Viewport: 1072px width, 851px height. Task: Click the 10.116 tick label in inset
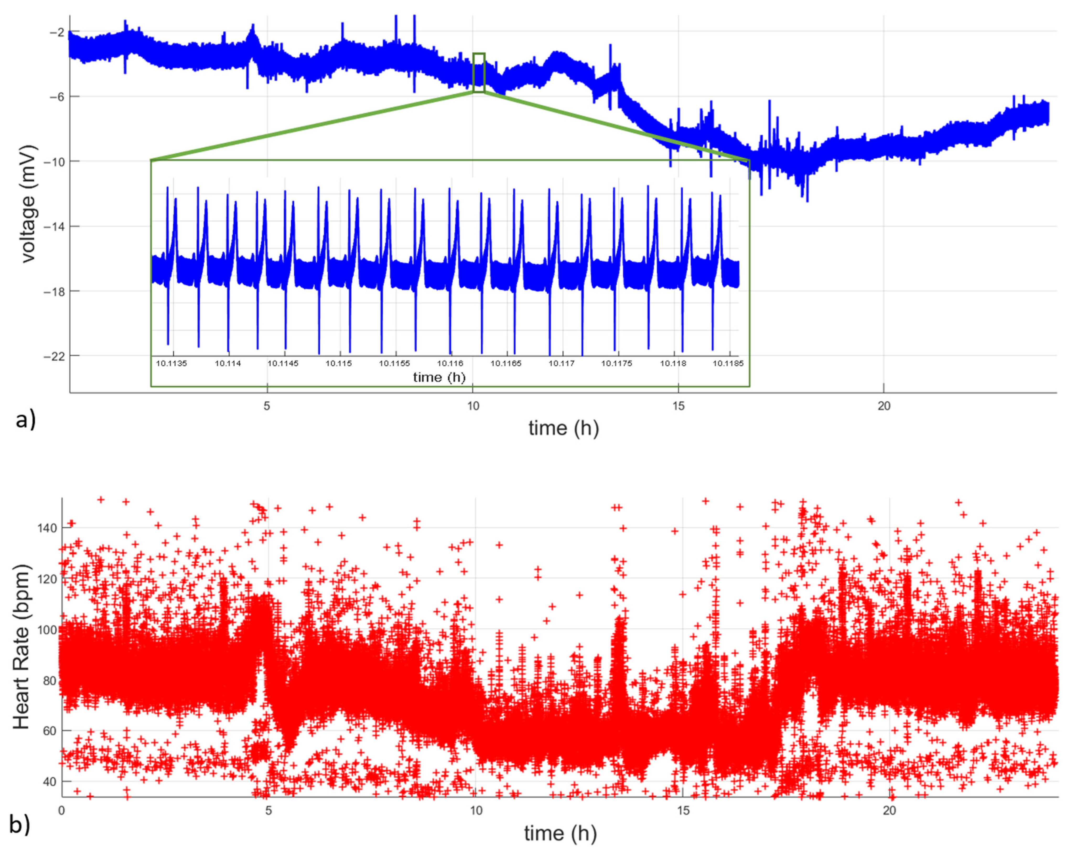coord(450,363)
